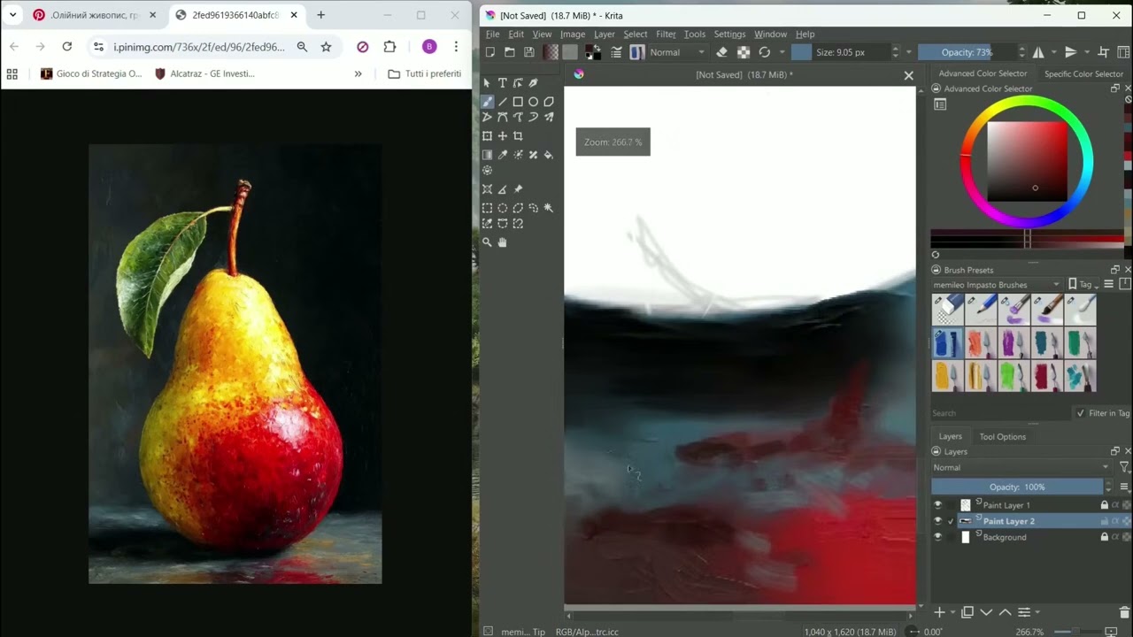Screen dimensions: 1133x637
Task: Select the Transform tool
Action: pyautogui.click(x=488, y=136)
